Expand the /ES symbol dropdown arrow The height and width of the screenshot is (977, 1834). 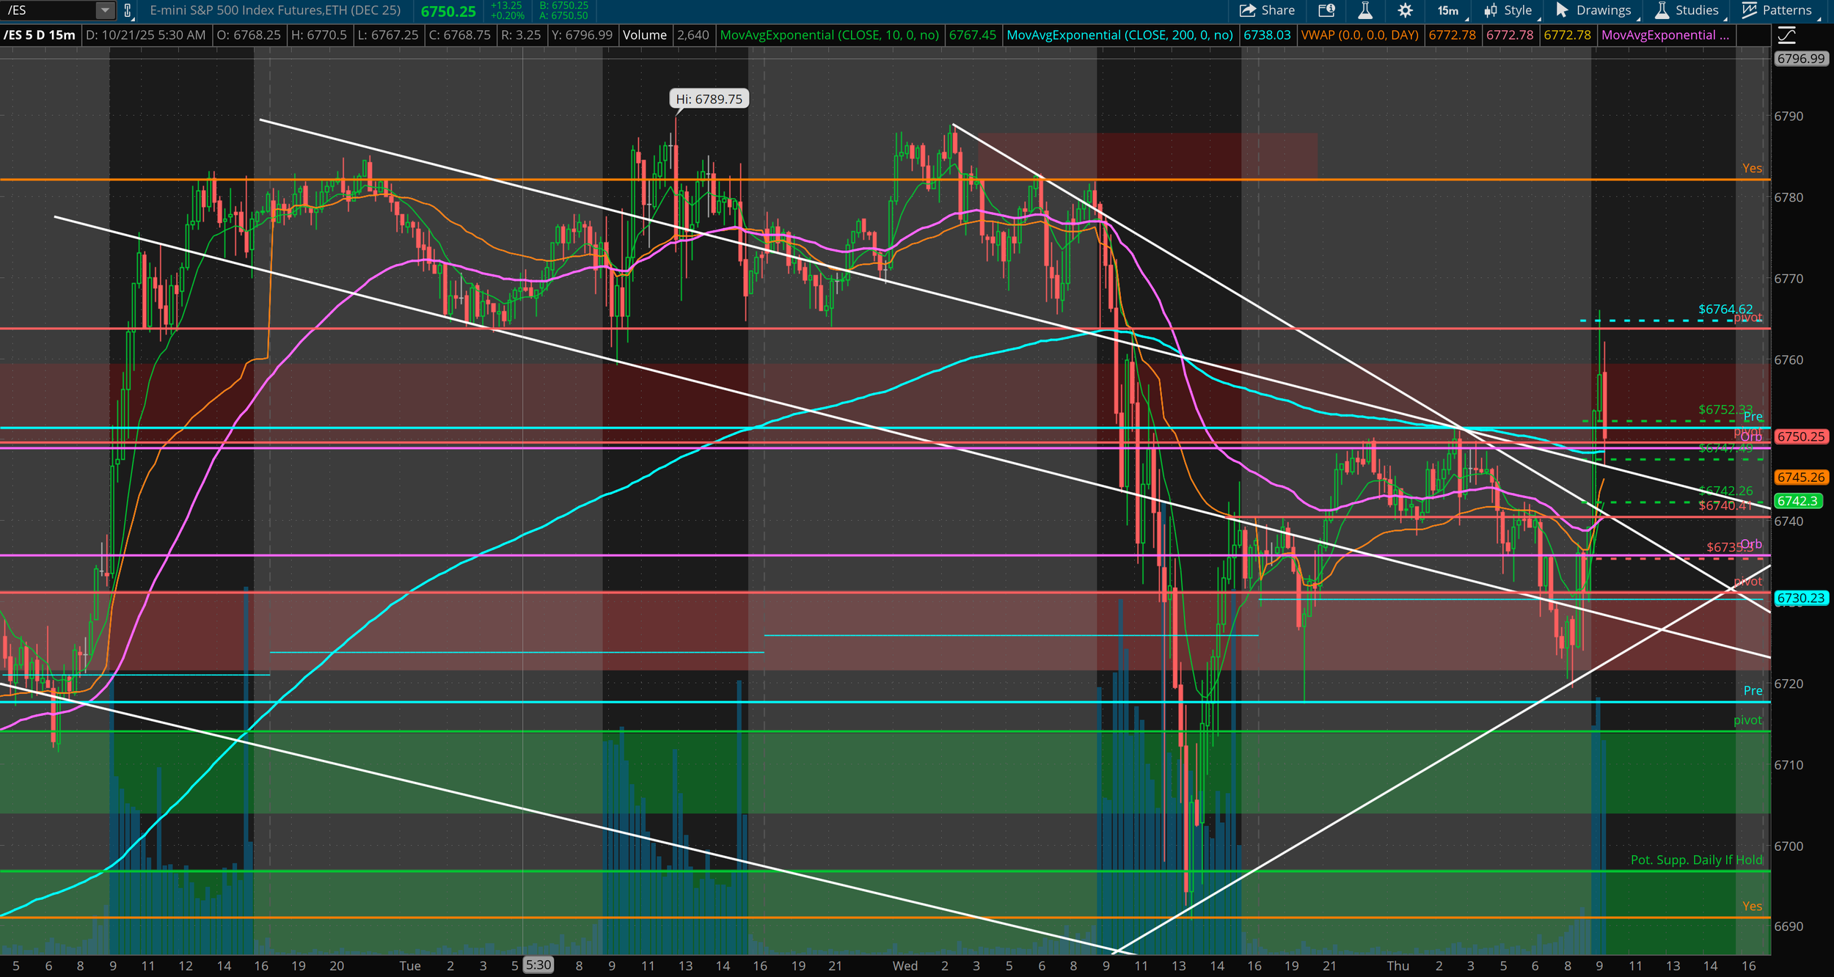(105, 10)
